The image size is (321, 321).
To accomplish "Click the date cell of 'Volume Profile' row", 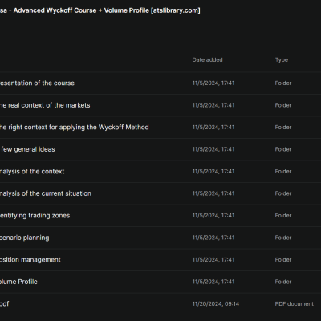I will coord(213,282).
